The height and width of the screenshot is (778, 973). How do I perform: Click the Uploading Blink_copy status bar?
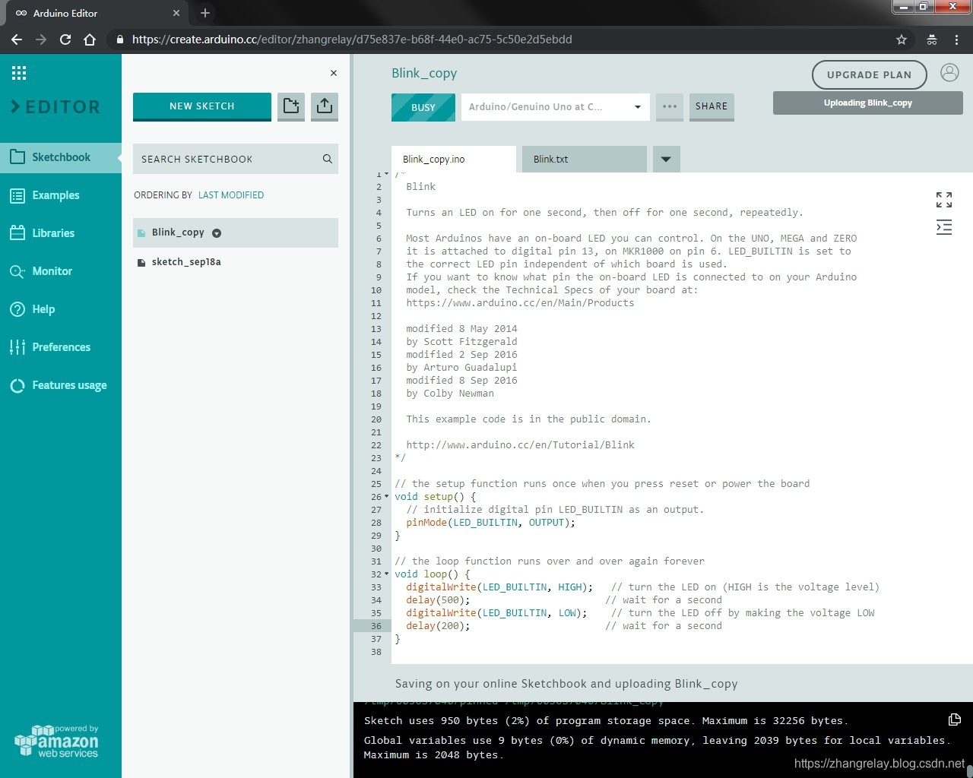point(868,103)
